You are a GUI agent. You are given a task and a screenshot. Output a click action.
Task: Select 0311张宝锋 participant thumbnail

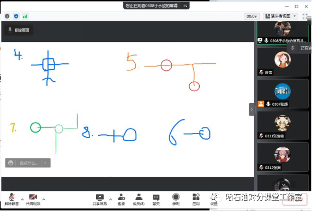(x=283, y=126)
